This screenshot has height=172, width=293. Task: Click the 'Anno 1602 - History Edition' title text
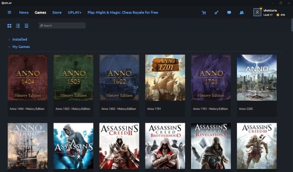(119, 109)
